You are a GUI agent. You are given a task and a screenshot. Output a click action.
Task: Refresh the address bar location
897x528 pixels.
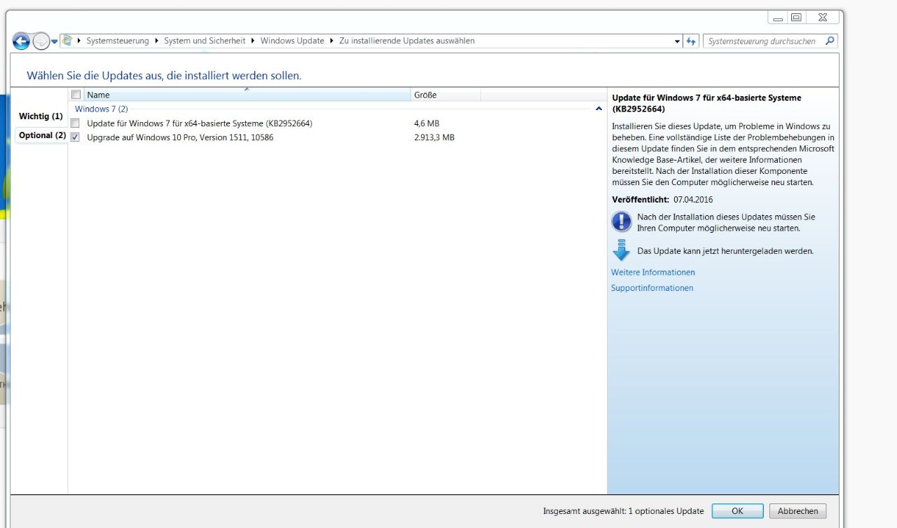click(692, 41)
